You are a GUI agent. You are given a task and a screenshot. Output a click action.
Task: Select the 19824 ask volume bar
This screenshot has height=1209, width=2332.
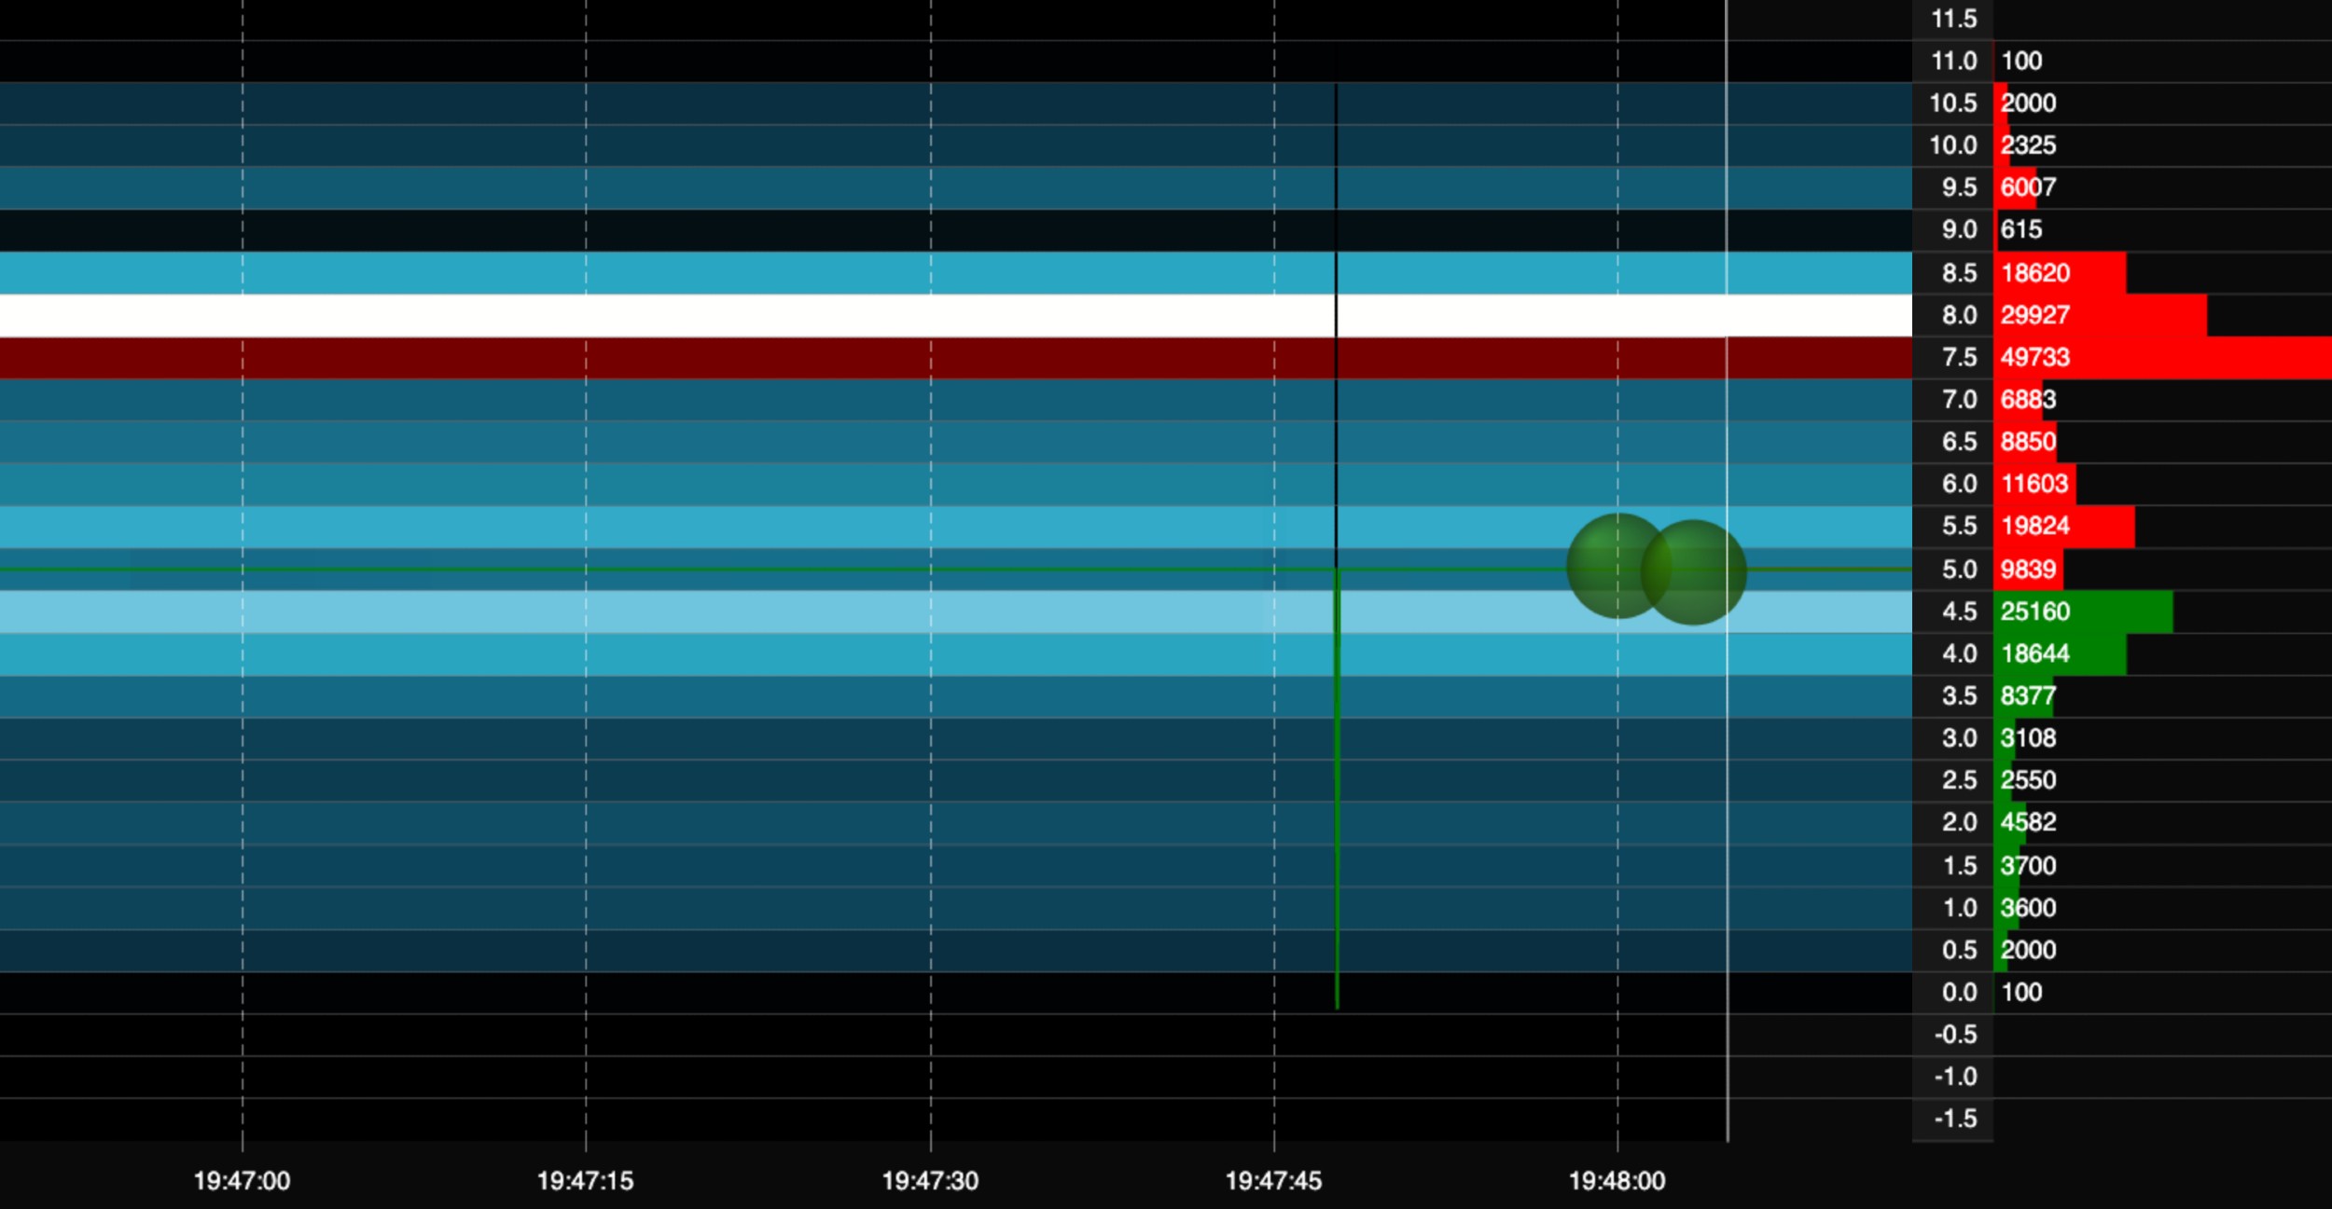click(x=2064, y=526)
